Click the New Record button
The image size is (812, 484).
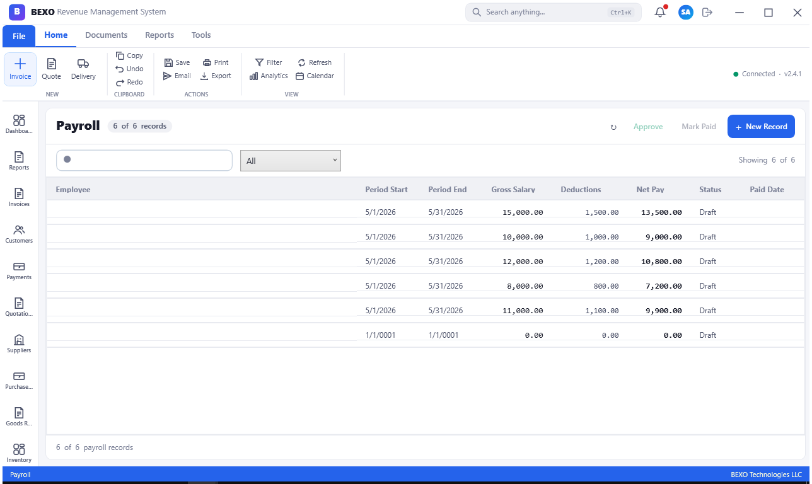[x=761, y=127]
